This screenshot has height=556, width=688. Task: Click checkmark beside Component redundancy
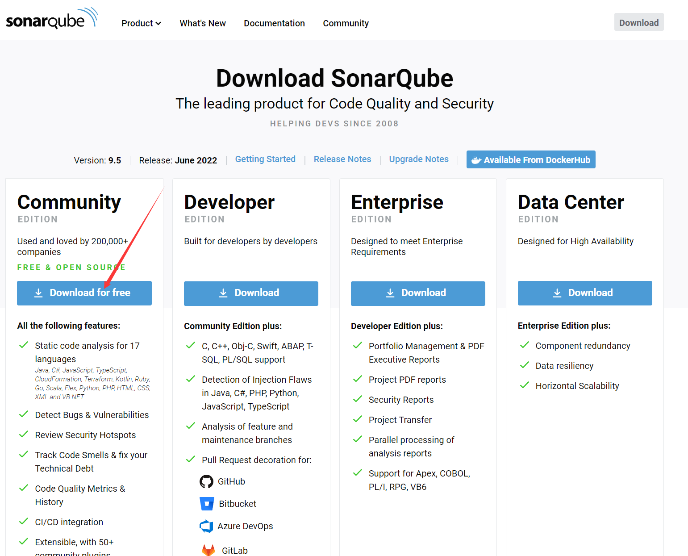[x=525, y=345]
